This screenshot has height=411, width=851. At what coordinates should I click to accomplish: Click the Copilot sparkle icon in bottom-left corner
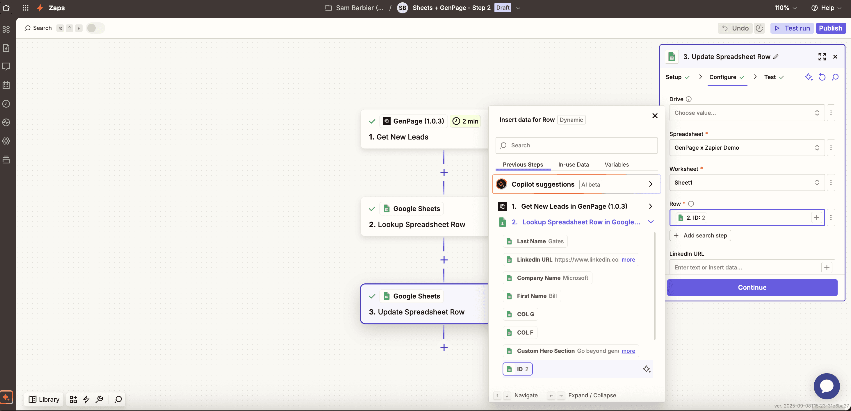(x=6, y=397)
